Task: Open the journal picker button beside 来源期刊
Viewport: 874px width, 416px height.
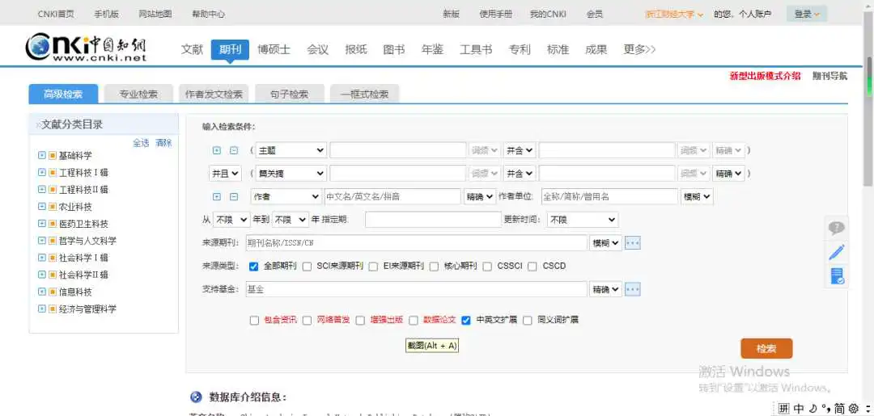Action: pyautogui.click(x=633, y=243)
